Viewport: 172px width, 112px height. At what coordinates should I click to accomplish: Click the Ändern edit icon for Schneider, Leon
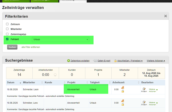point(144,89)
